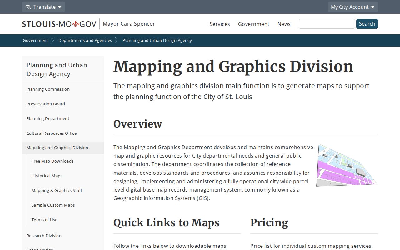Click the Overview heading
The height and width of the screenshot is (250, 400).
point(138,124)
